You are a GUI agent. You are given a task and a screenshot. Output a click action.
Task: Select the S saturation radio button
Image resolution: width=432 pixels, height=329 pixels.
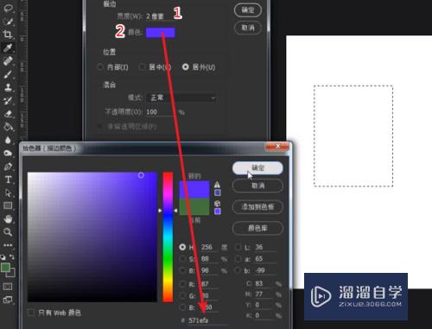[182, 259]
